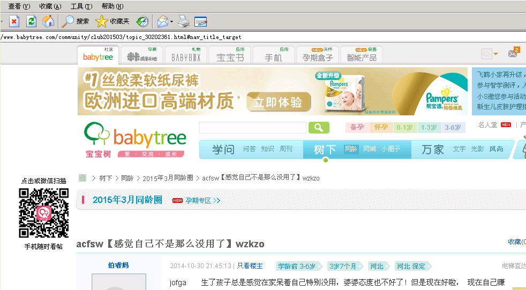Switch to the 宝宝书 tab
526x290 pixels.
point(230,56)
